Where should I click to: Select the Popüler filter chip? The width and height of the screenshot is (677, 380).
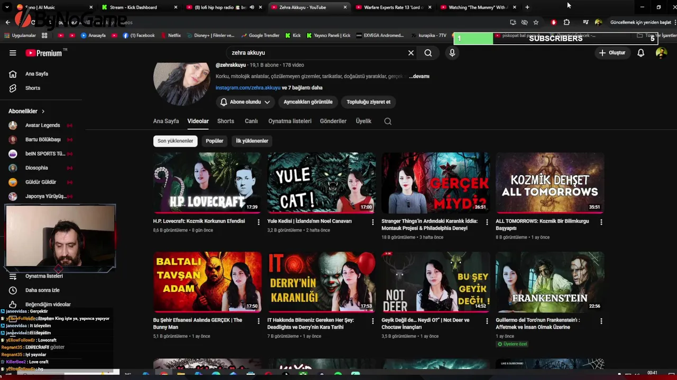(x=214, y=141)
